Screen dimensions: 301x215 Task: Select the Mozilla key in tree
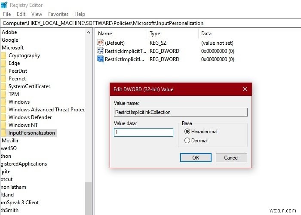10,141
